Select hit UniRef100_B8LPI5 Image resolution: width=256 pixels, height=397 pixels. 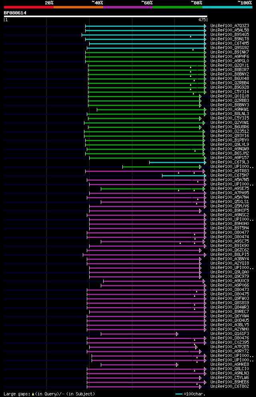230,254
